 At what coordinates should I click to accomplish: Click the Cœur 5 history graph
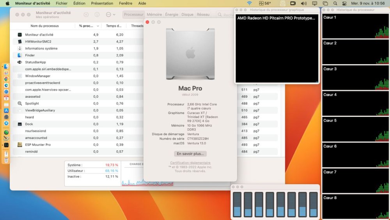pos(355,129)
